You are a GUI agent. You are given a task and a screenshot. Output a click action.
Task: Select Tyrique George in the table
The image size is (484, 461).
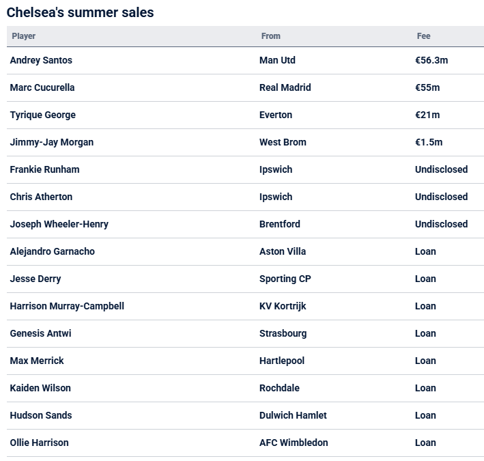[42, 115]
